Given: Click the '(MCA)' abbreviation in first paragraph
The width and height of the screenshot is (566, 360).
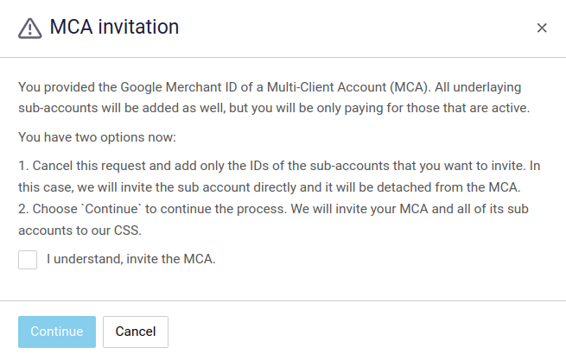Looking at the screenshot, I should coord(410,87).
